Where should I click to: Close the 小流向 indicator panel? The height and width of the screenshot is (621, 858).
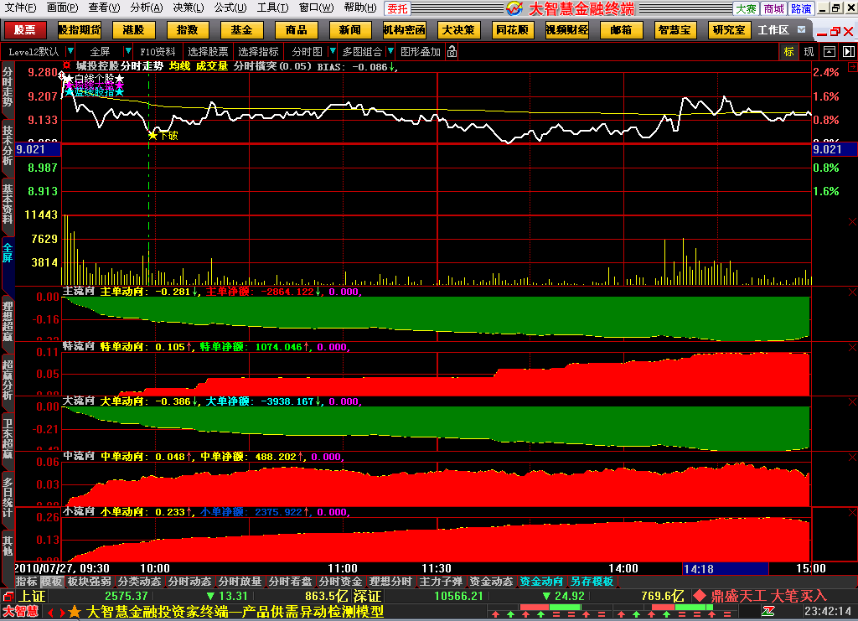point(852,513)
